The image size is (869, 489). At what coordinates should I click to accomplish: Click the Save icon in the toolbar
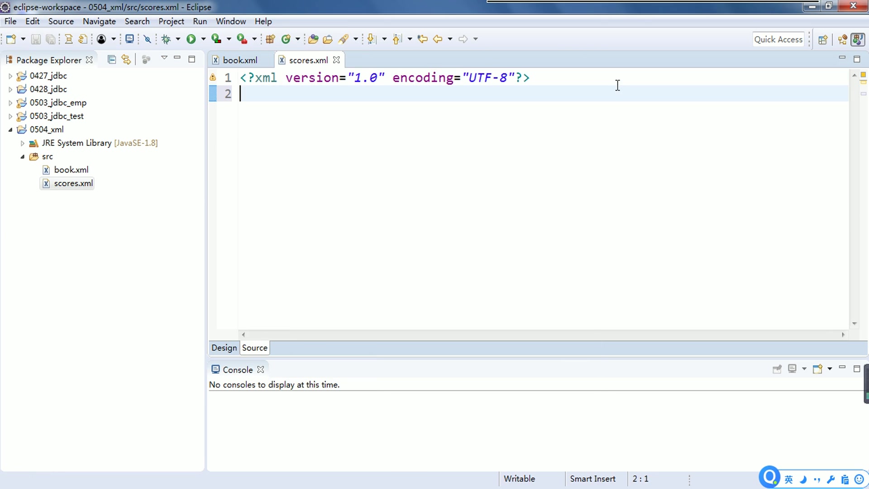click(36, 39)
